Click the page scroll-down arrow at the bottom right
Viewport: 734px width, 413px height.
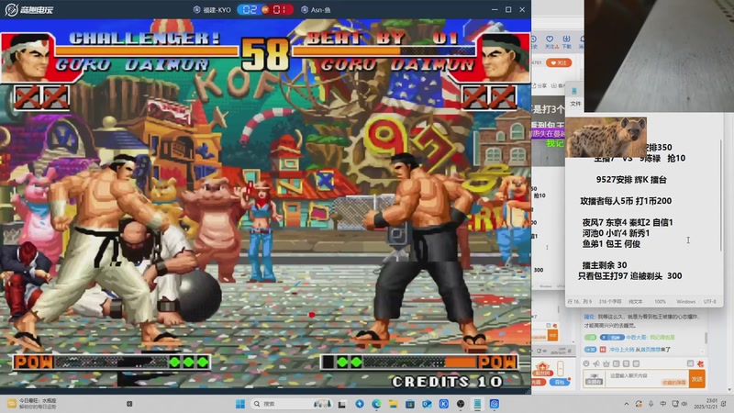729,389
